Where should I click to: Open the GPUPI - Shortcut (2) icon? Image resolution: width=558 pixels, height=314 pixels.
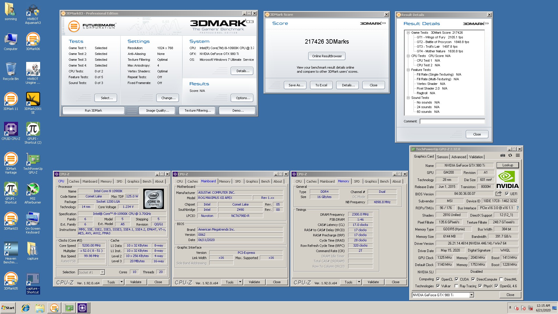[33, 133]
